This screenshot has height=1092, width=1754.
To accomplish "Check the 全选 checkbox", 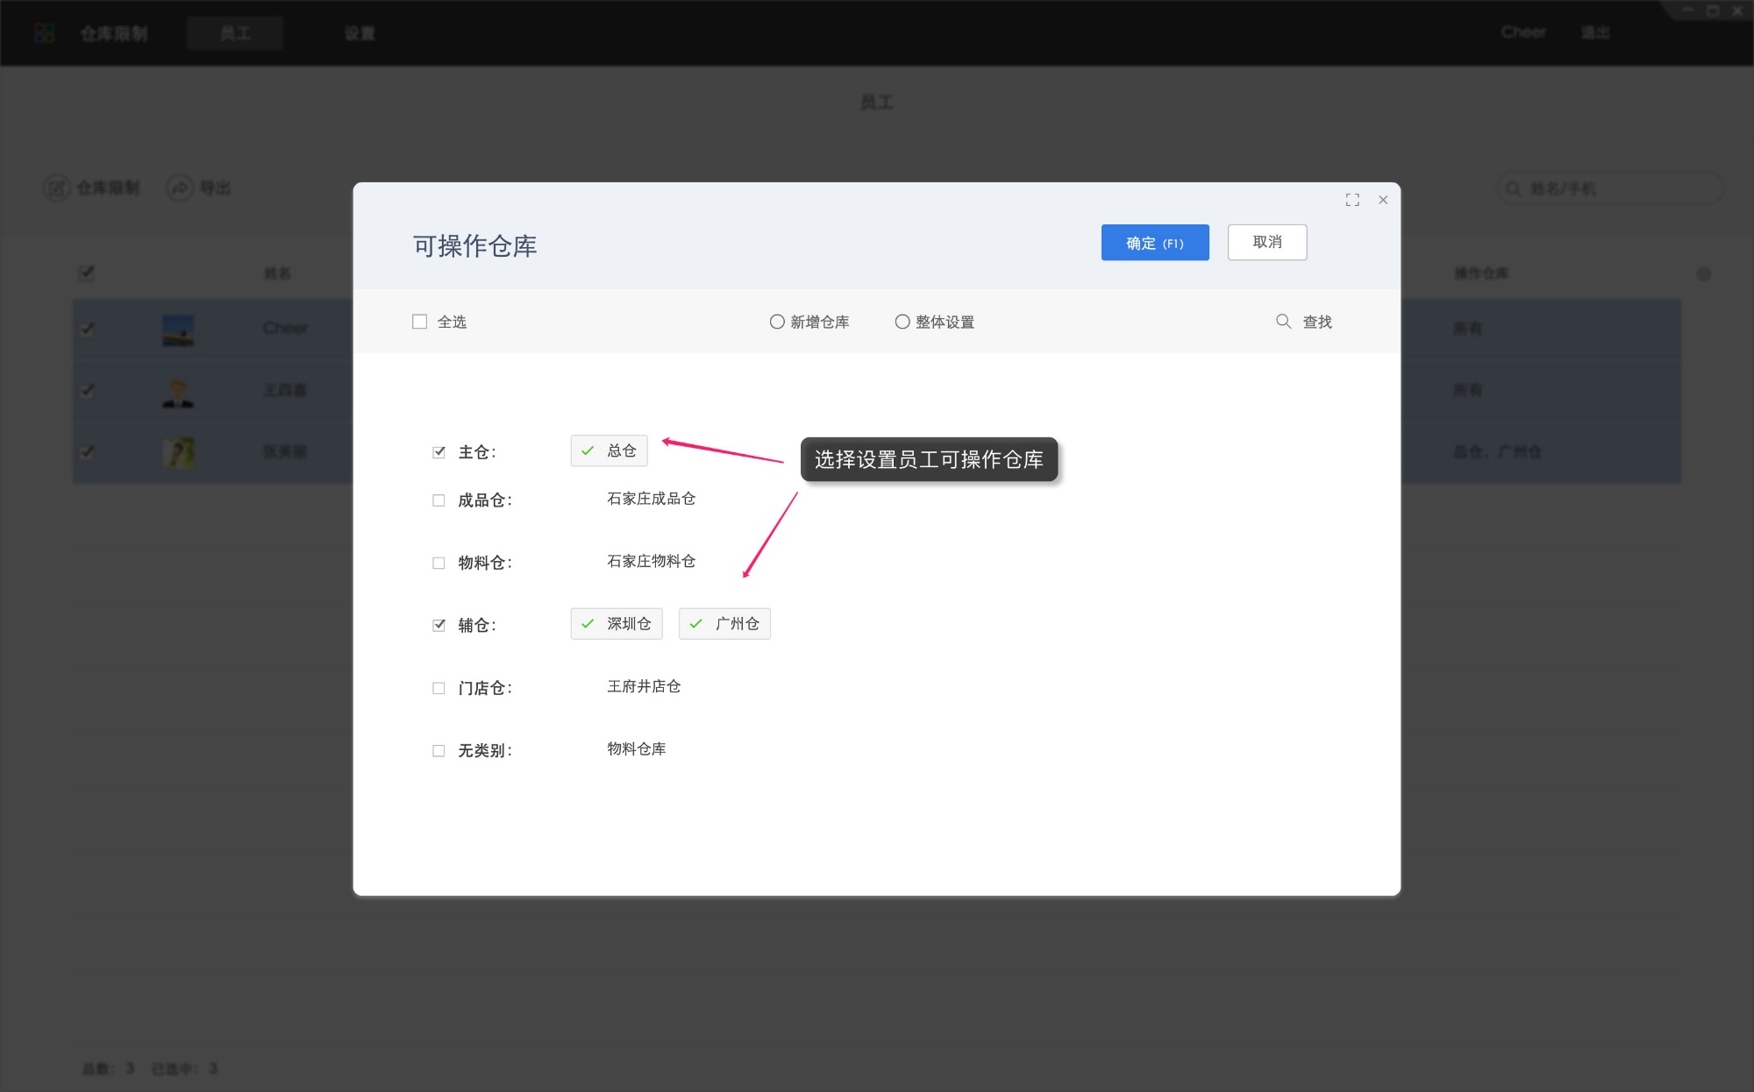I will tap(420, 322).
